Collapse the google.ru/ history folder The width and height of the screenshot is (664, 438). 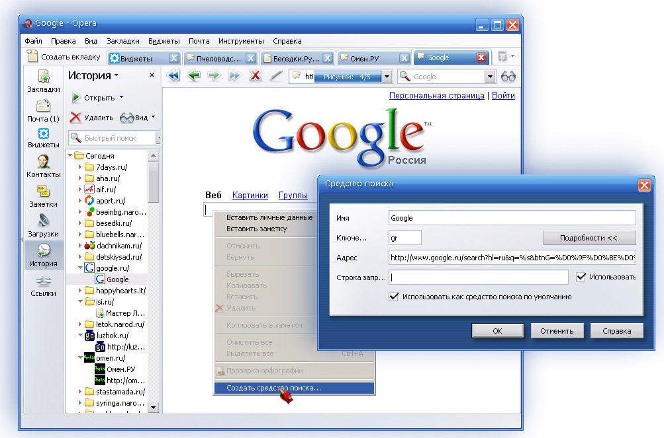point(80,268)
